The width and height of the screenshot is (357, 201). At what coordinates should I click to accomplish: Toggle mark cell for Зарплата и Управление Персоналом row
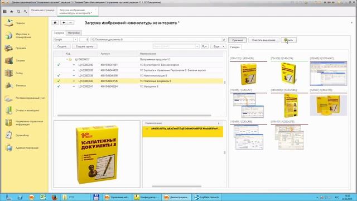59,70
